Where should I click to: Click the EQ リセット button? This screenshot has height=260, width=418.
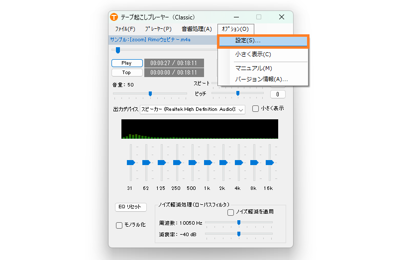(x=130, y=207)
